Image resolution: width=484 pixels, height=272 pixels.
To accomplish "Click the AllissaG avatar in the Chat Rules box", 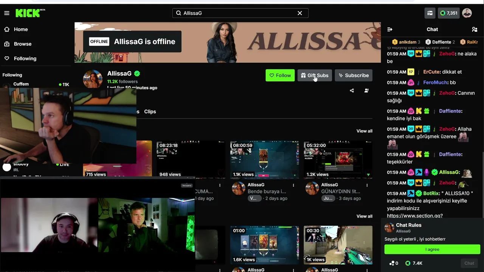I will click(389, 227).
